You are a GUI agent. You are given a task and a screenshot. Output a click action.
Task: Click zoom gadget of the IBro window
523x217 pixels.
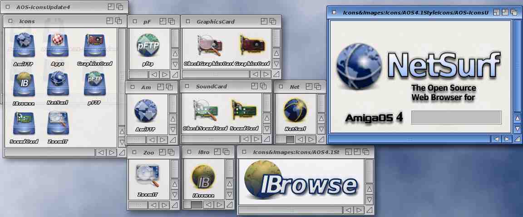point(217,152)
